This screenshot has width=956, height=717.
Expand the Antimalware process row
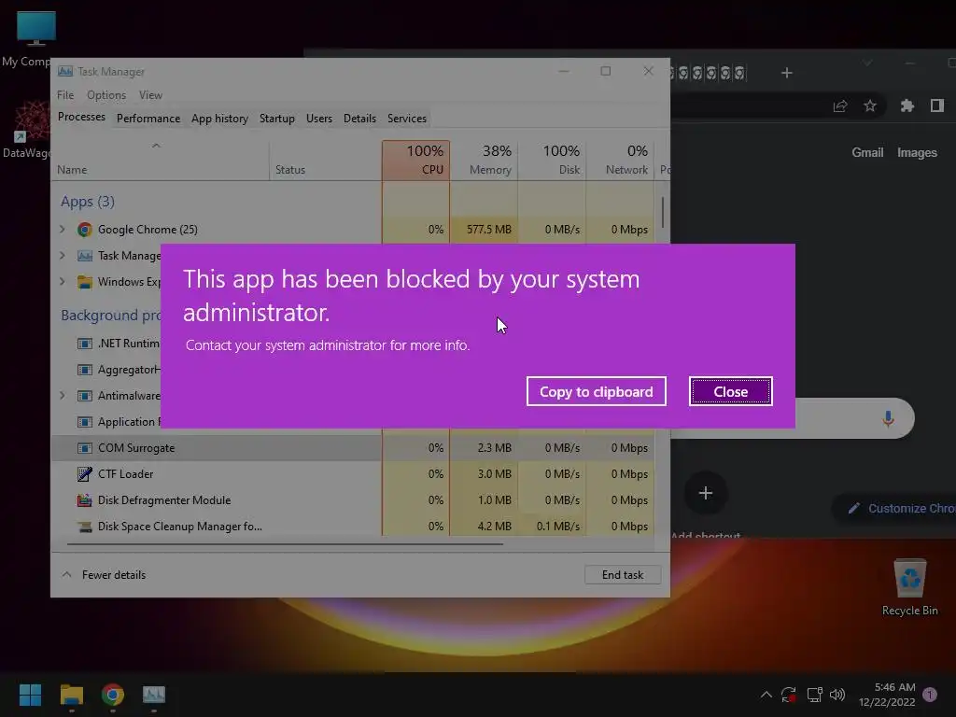[63, 396]
